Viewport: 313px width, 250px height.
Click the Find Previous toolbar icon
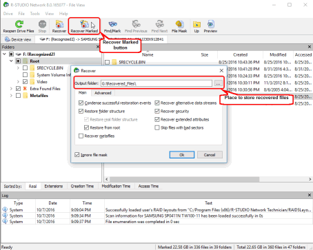[x=136, y=24]
